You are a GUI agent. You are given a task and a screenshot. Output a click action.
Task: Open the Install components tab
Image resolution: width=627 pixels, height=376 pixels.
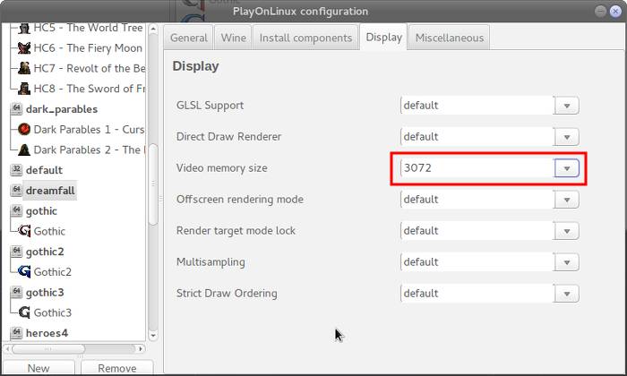tap(305, 38)
